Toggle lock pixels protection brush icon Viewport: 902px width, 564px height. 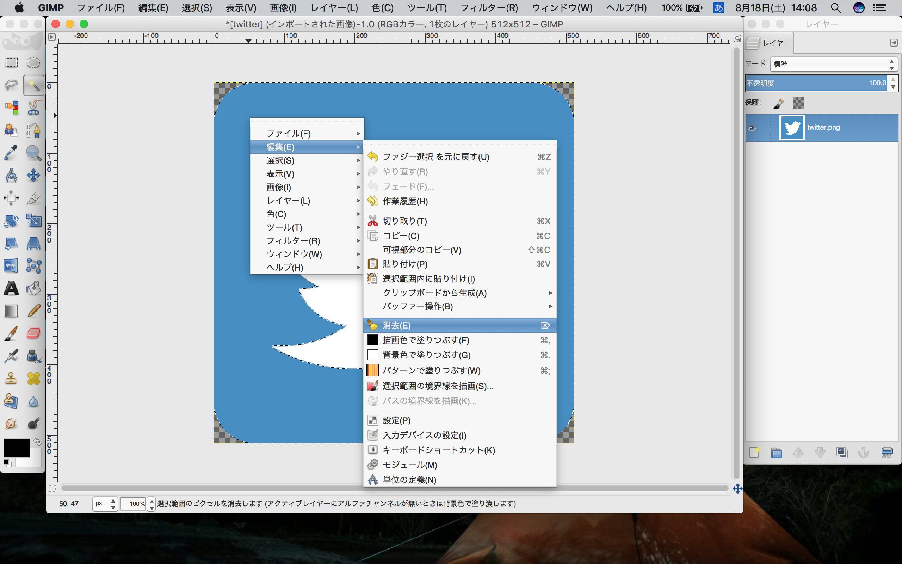[x=778, y=103]
